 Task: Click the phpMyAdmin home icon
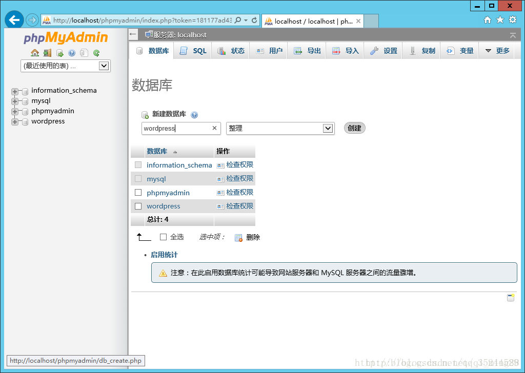click(34, 53)
